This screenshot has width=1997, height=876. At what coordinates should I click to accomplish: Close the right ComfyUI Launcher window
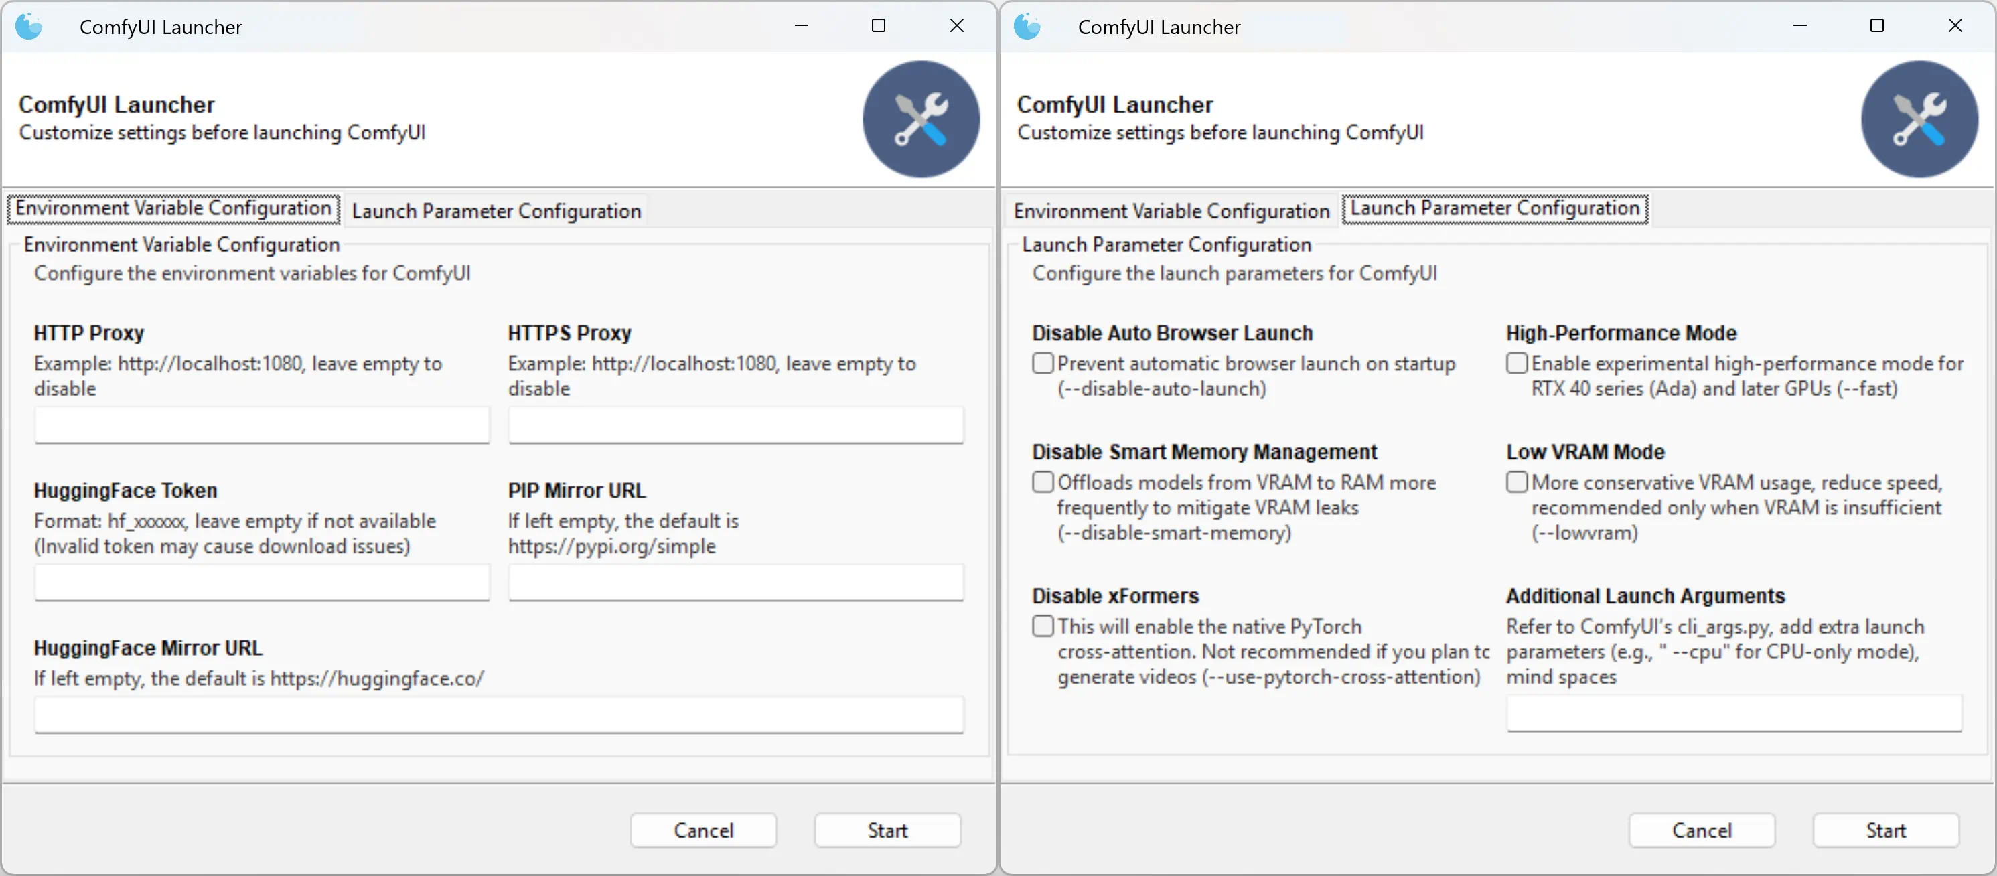point(1955,26)
